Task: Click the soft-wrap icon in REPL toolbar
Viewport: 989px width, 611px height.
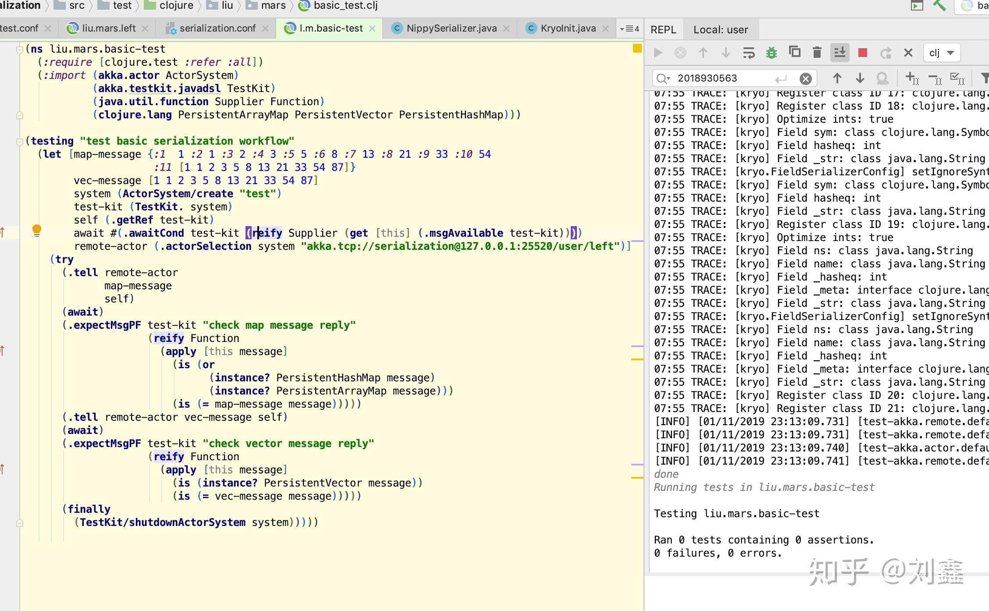Action: click(x=748, y=53)
